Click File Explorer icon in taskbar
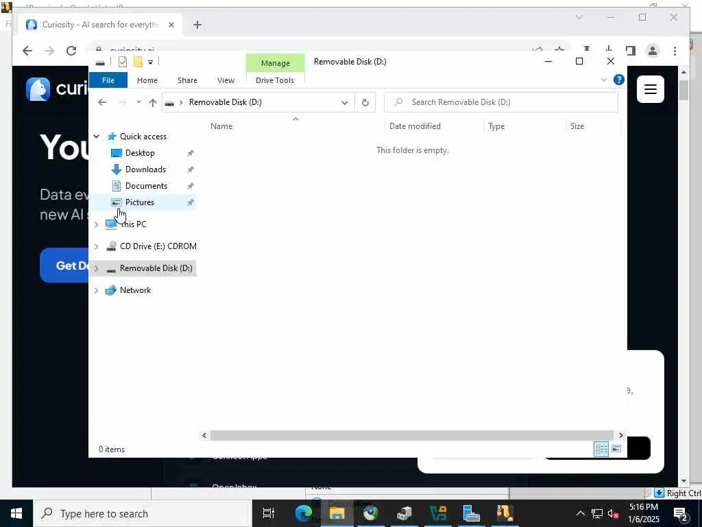This screenshot has height=527, width=702. (x=337, y=513)
